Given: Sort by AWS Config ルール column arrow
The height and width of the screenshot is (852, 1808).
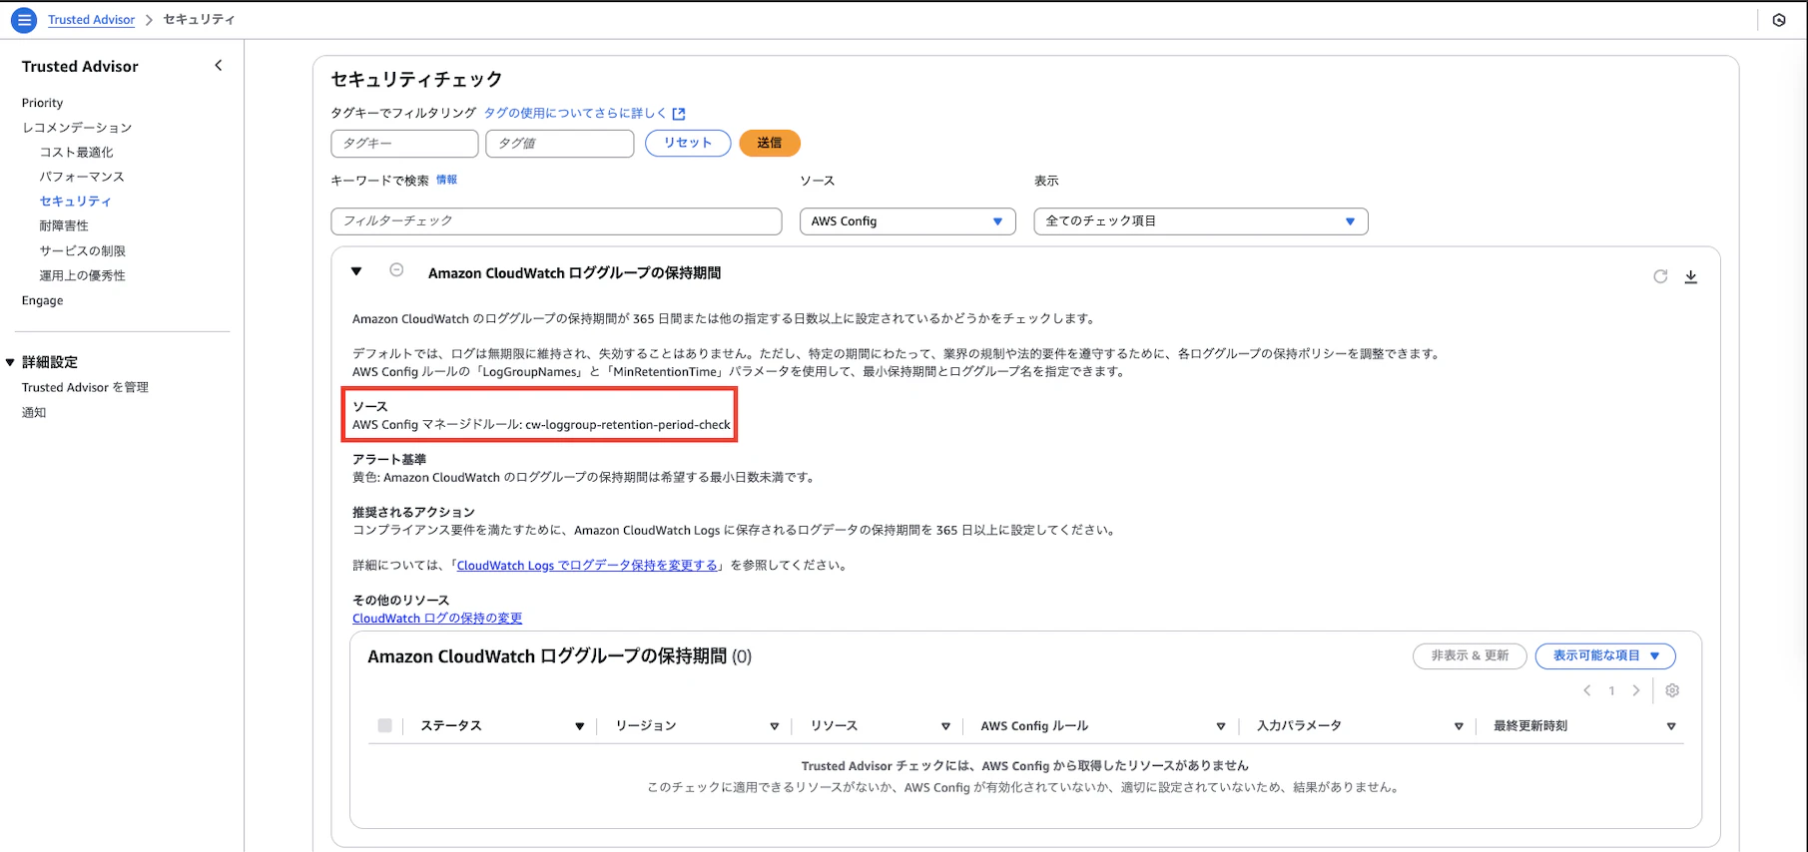Looking at the screenshot, I should click(x=1220, y=726).
